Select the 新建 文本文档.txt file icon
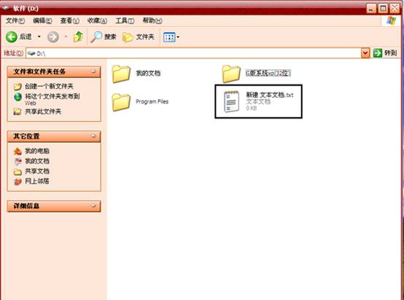 231,102
